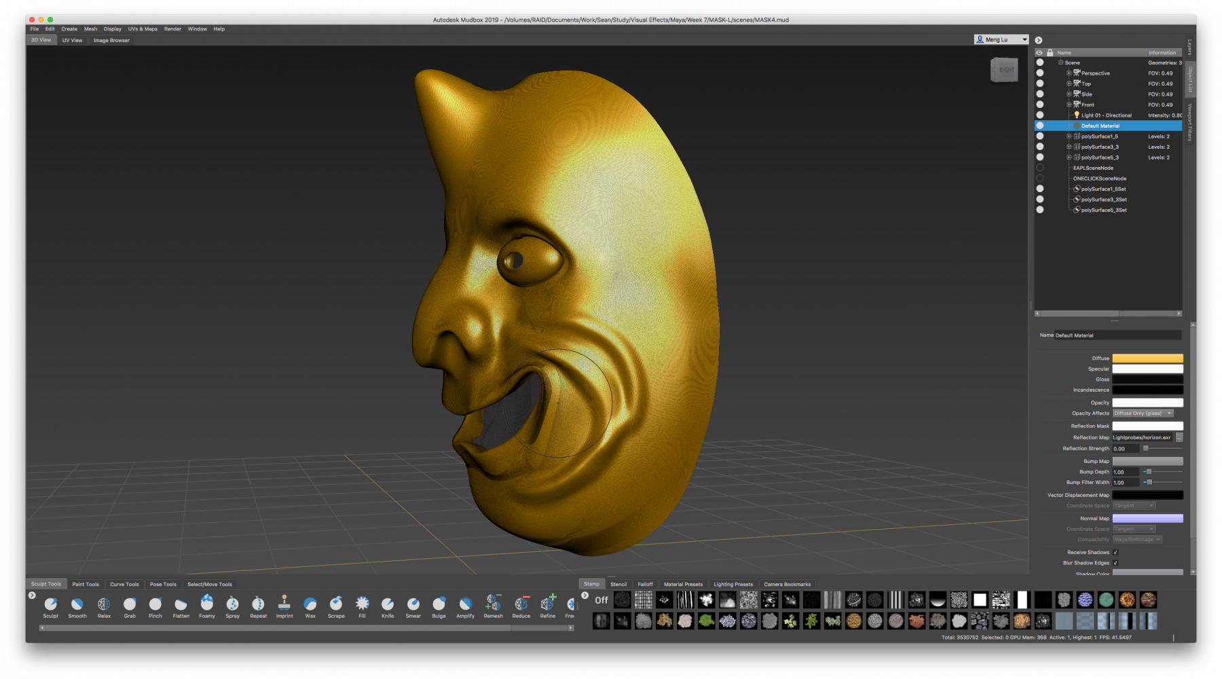The image size is (1222, 679).
Task: Expand the polySurface3_3 node
Action: point(1069,147)
